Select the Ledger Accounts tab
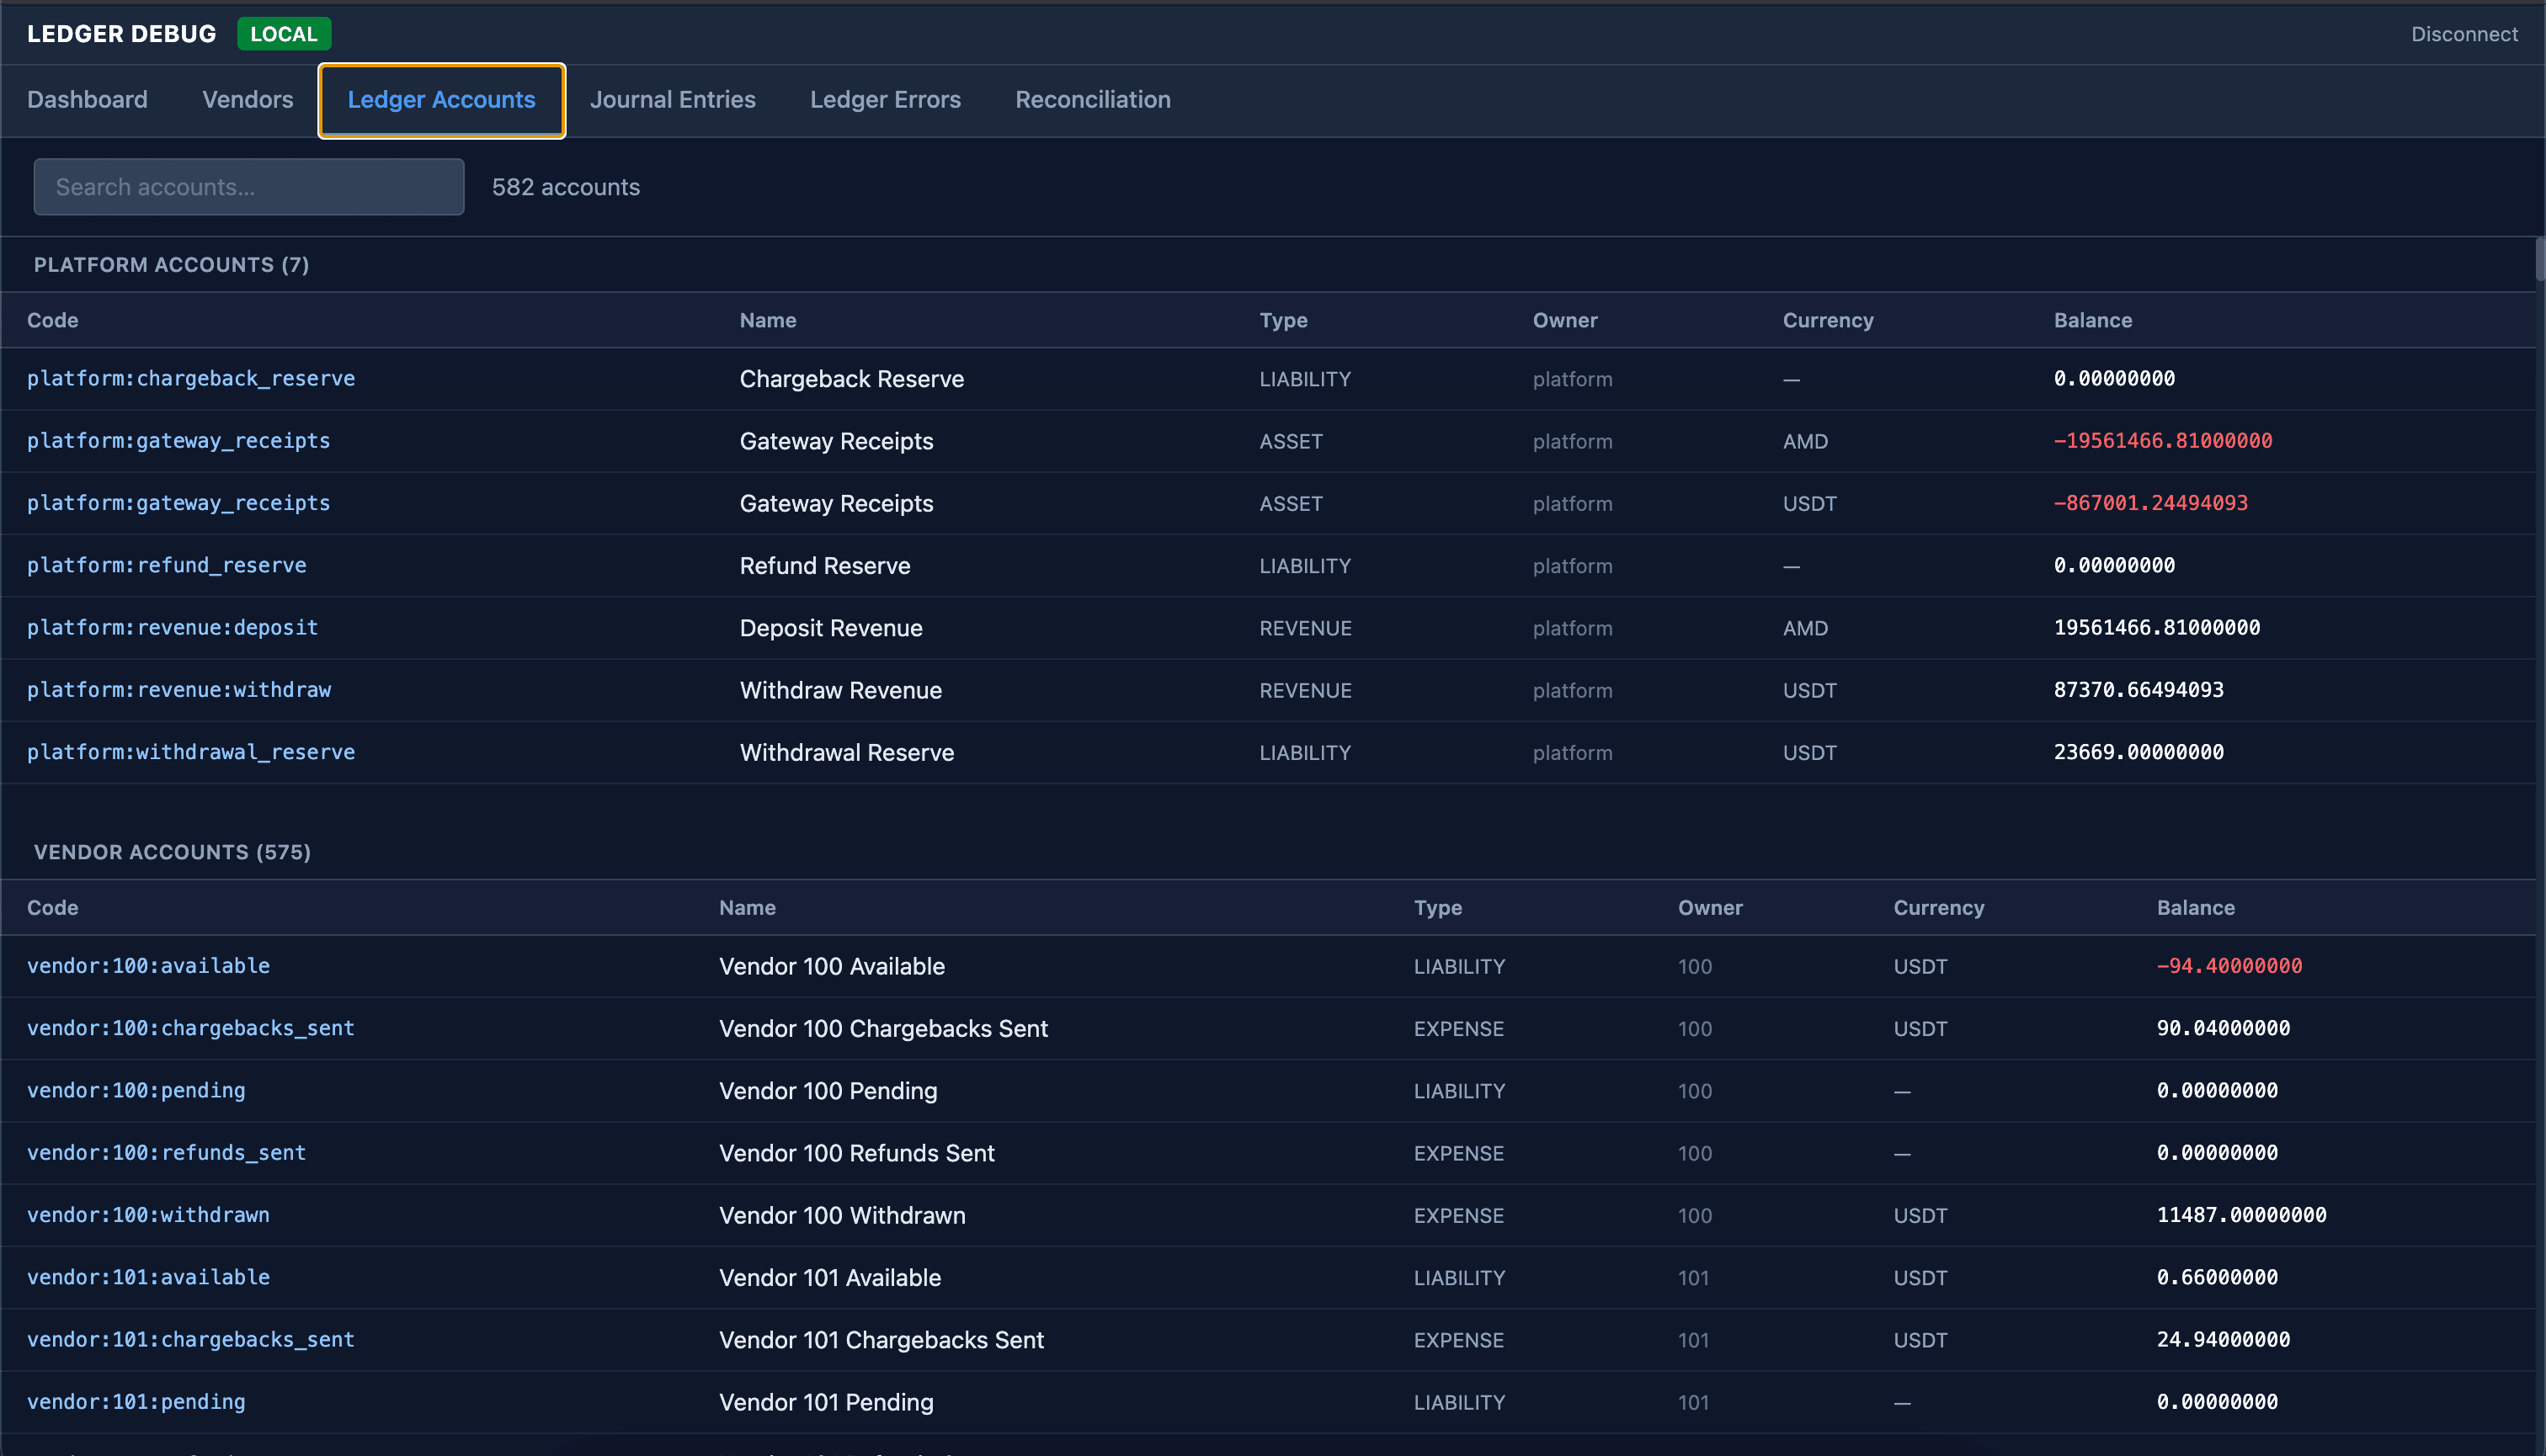The height and width of the screenshot is (1456, 2546). tap(441, 100)
